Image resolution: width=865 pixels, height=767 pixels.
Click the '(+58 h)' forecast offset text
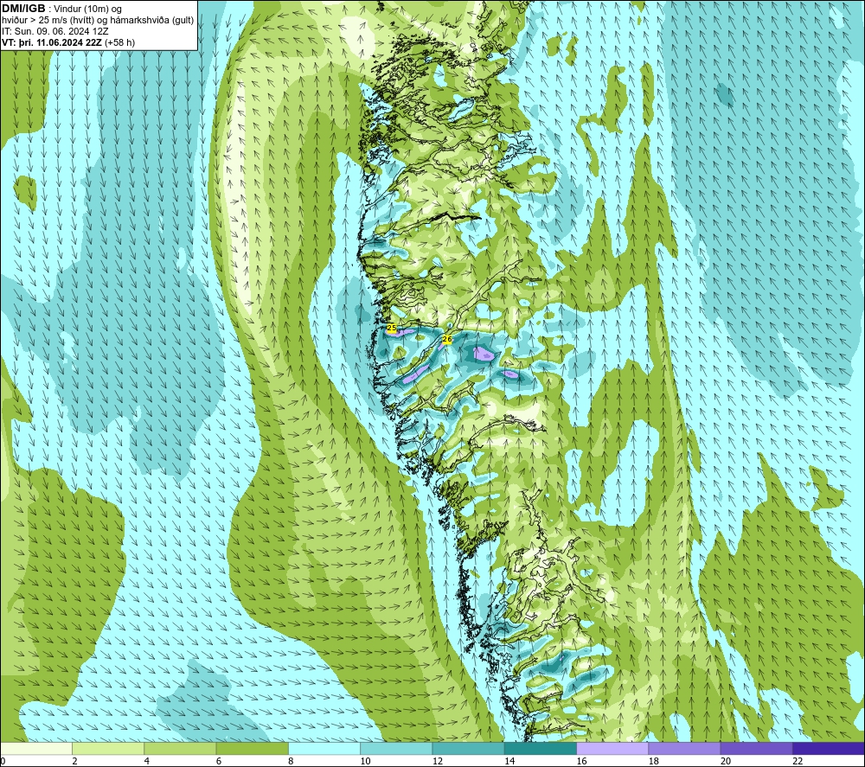pos(119,42)
